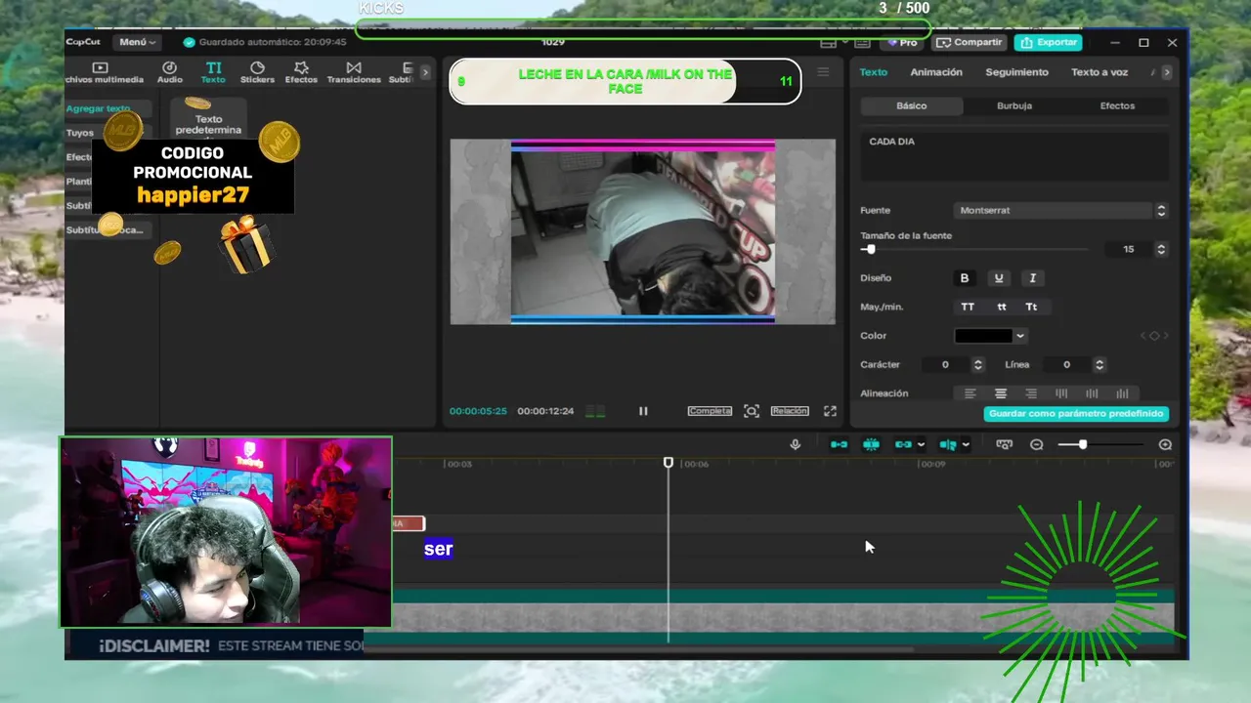
Task: Select vertical bottom alignment icon
Action: [1122, 393]
